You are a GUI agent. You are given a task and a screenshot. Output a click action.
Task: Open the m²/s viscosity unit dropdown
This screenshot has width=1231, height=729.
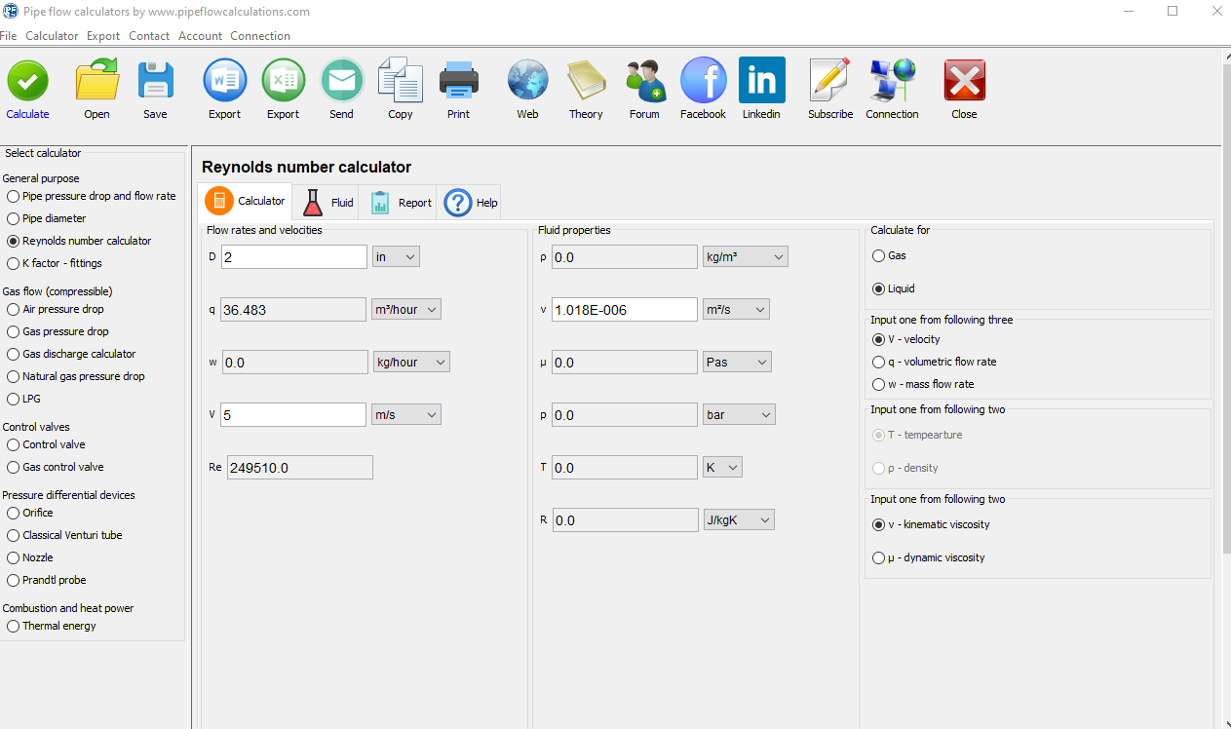pos(736,310)
